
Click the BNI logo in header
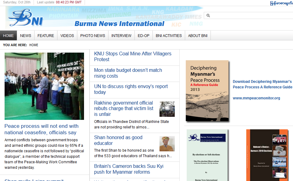(26, 18)
